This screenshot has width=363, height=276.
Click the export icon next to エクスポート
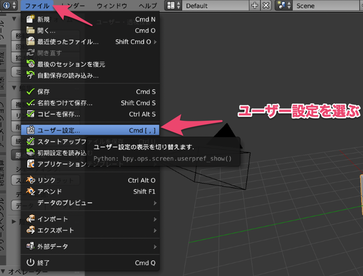point(31,230)
